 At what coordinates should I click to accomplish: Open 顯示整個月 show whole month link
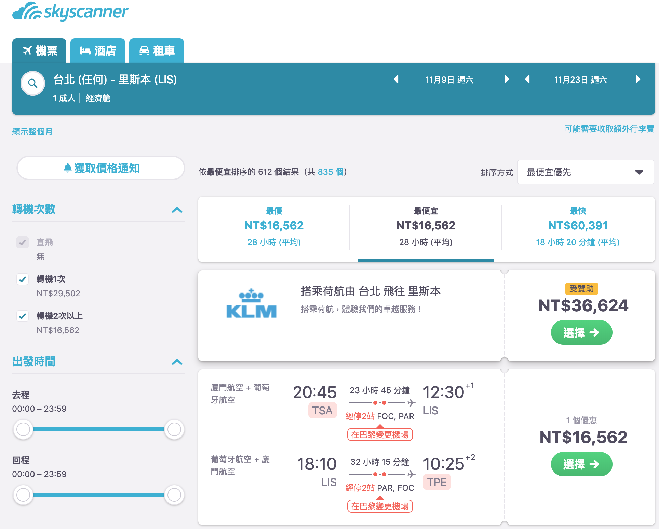pyautogui.click(x=32, y=131)
